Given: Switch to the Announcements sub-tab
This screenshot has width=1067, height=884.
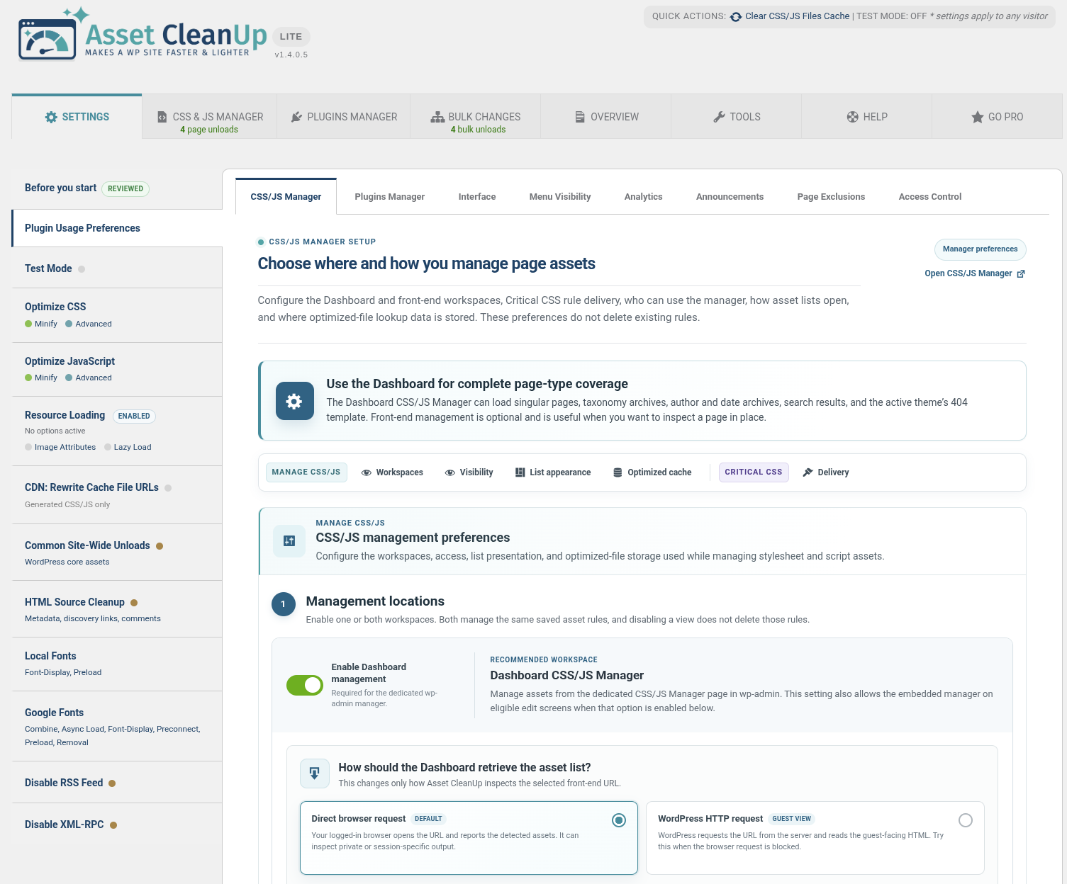Looking at the screenshot, I should 730,197.
